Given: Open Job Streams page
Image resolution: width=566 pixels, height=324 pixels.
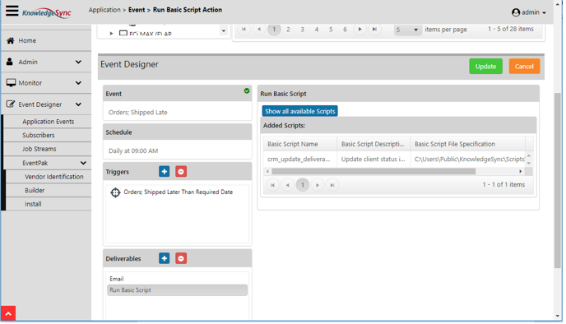Looking at the screenshot, I should [39, 149].
